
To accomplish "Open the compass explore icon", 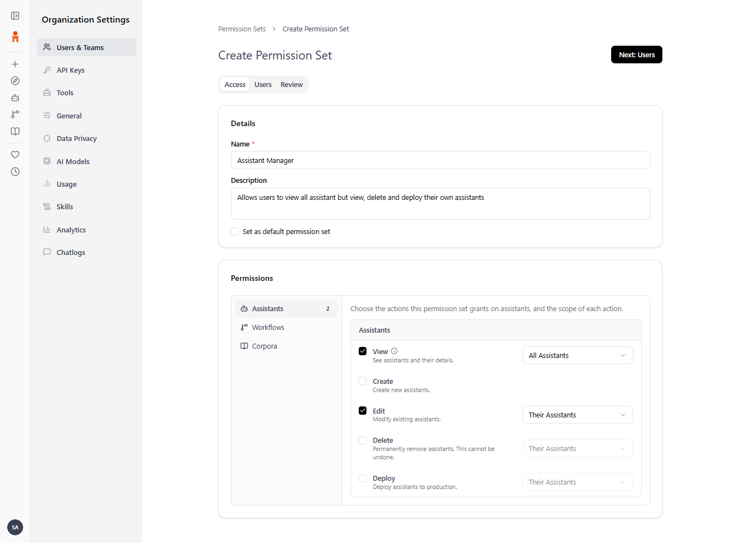I will pos(15,81).
